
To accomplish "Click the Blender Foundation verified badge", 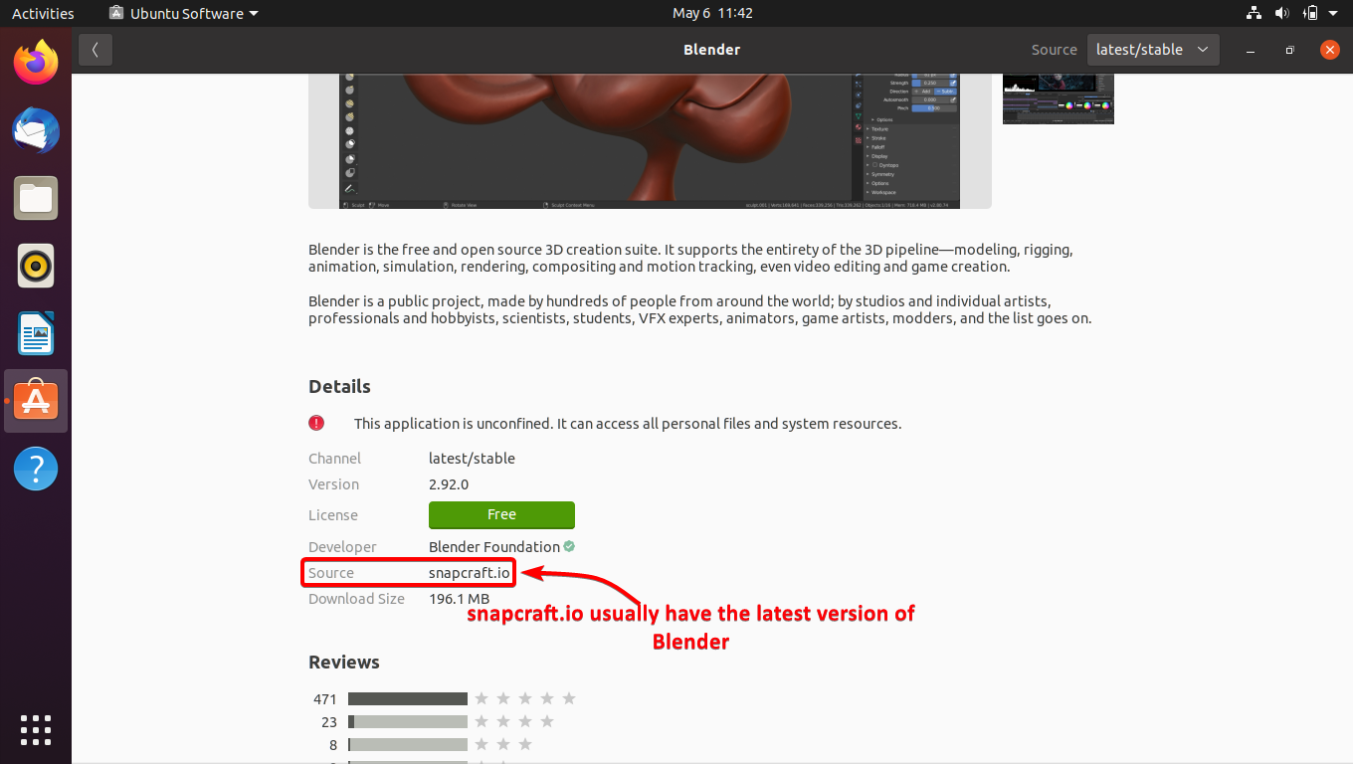I will [x=568, y=546].
